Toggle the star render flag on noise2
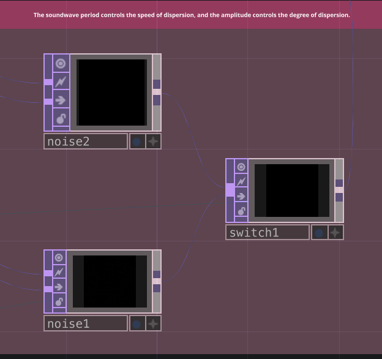 pos(153,142)
